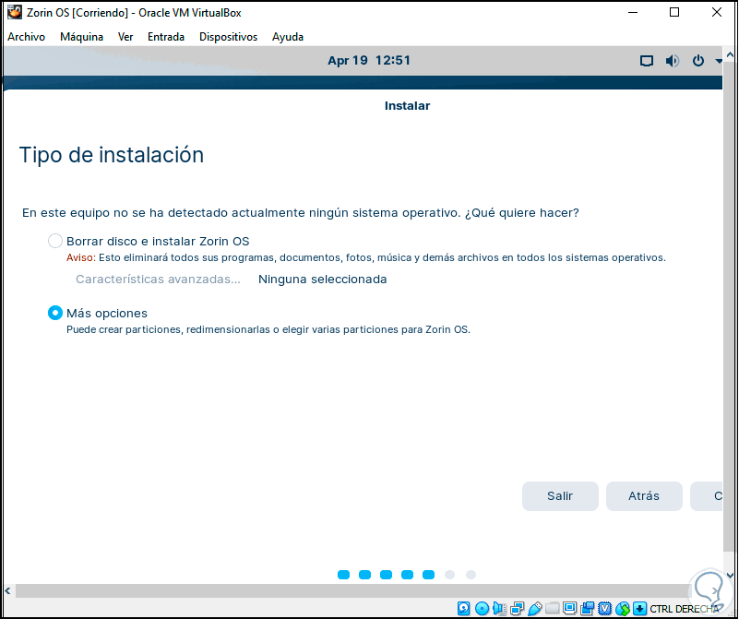Click the screen icon in Zorin top bar

(647, 61)
